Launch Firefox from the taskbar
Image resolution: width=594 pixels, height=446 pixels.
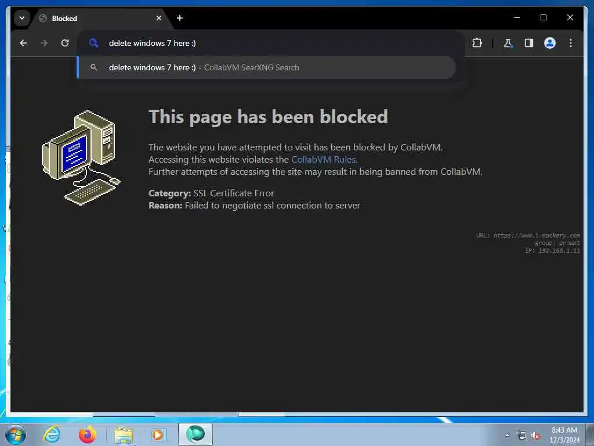[x=87, y=434]
